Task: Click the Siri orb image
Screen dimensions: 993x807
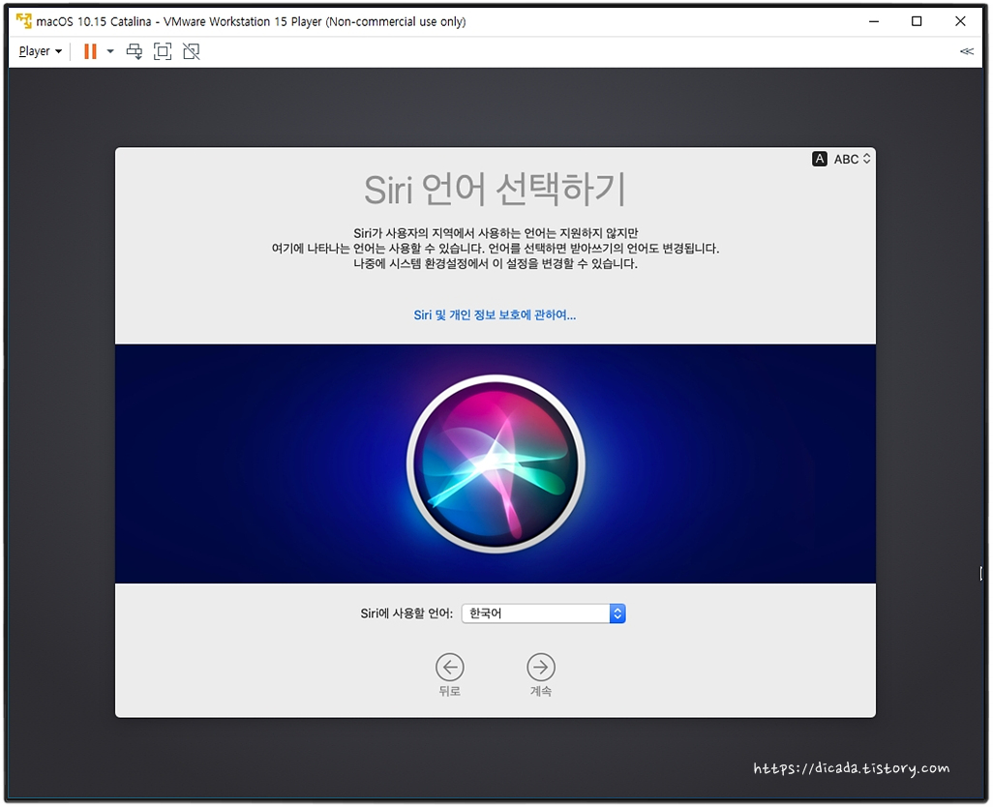Action: coord(496,463)
